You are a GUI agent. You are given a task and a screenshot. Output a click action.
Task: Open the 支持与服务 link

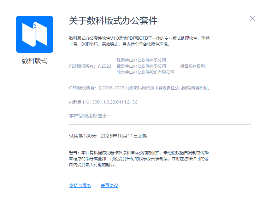point(80,186)
